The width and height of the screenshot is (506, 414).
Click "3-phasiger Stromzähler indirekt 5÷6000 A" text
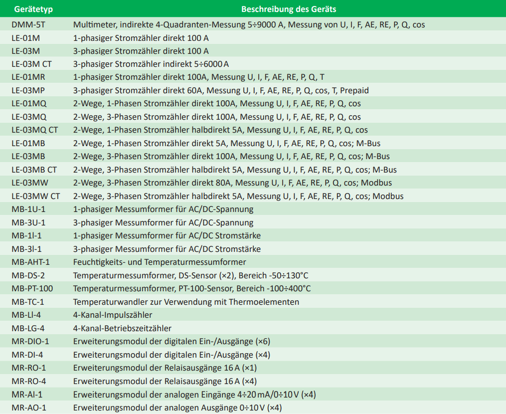click(151, 64)
